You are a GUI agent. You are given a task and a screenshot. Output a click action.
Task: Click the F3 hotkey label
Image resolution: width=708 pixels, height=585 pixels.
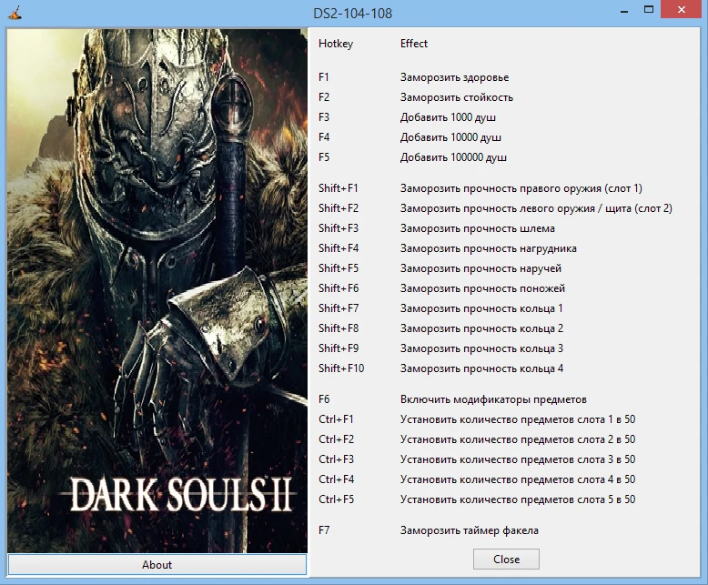(x=324, y=117)
